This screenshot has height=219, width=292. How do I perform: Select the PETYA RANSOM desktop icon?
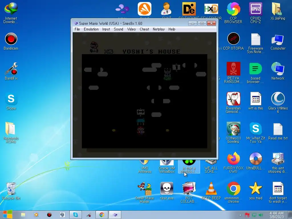coord(233,73)
